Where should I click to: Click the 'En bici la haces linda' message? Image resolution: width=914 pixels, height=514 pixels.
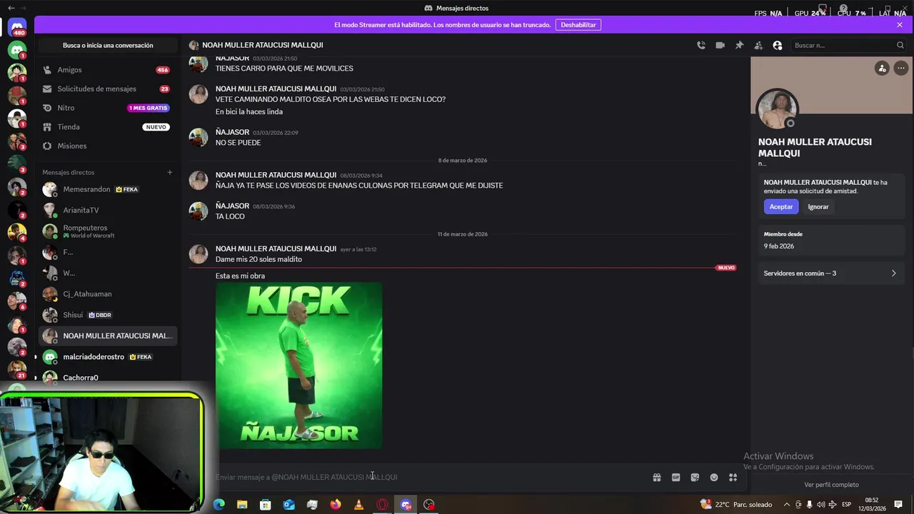point(249,112)
